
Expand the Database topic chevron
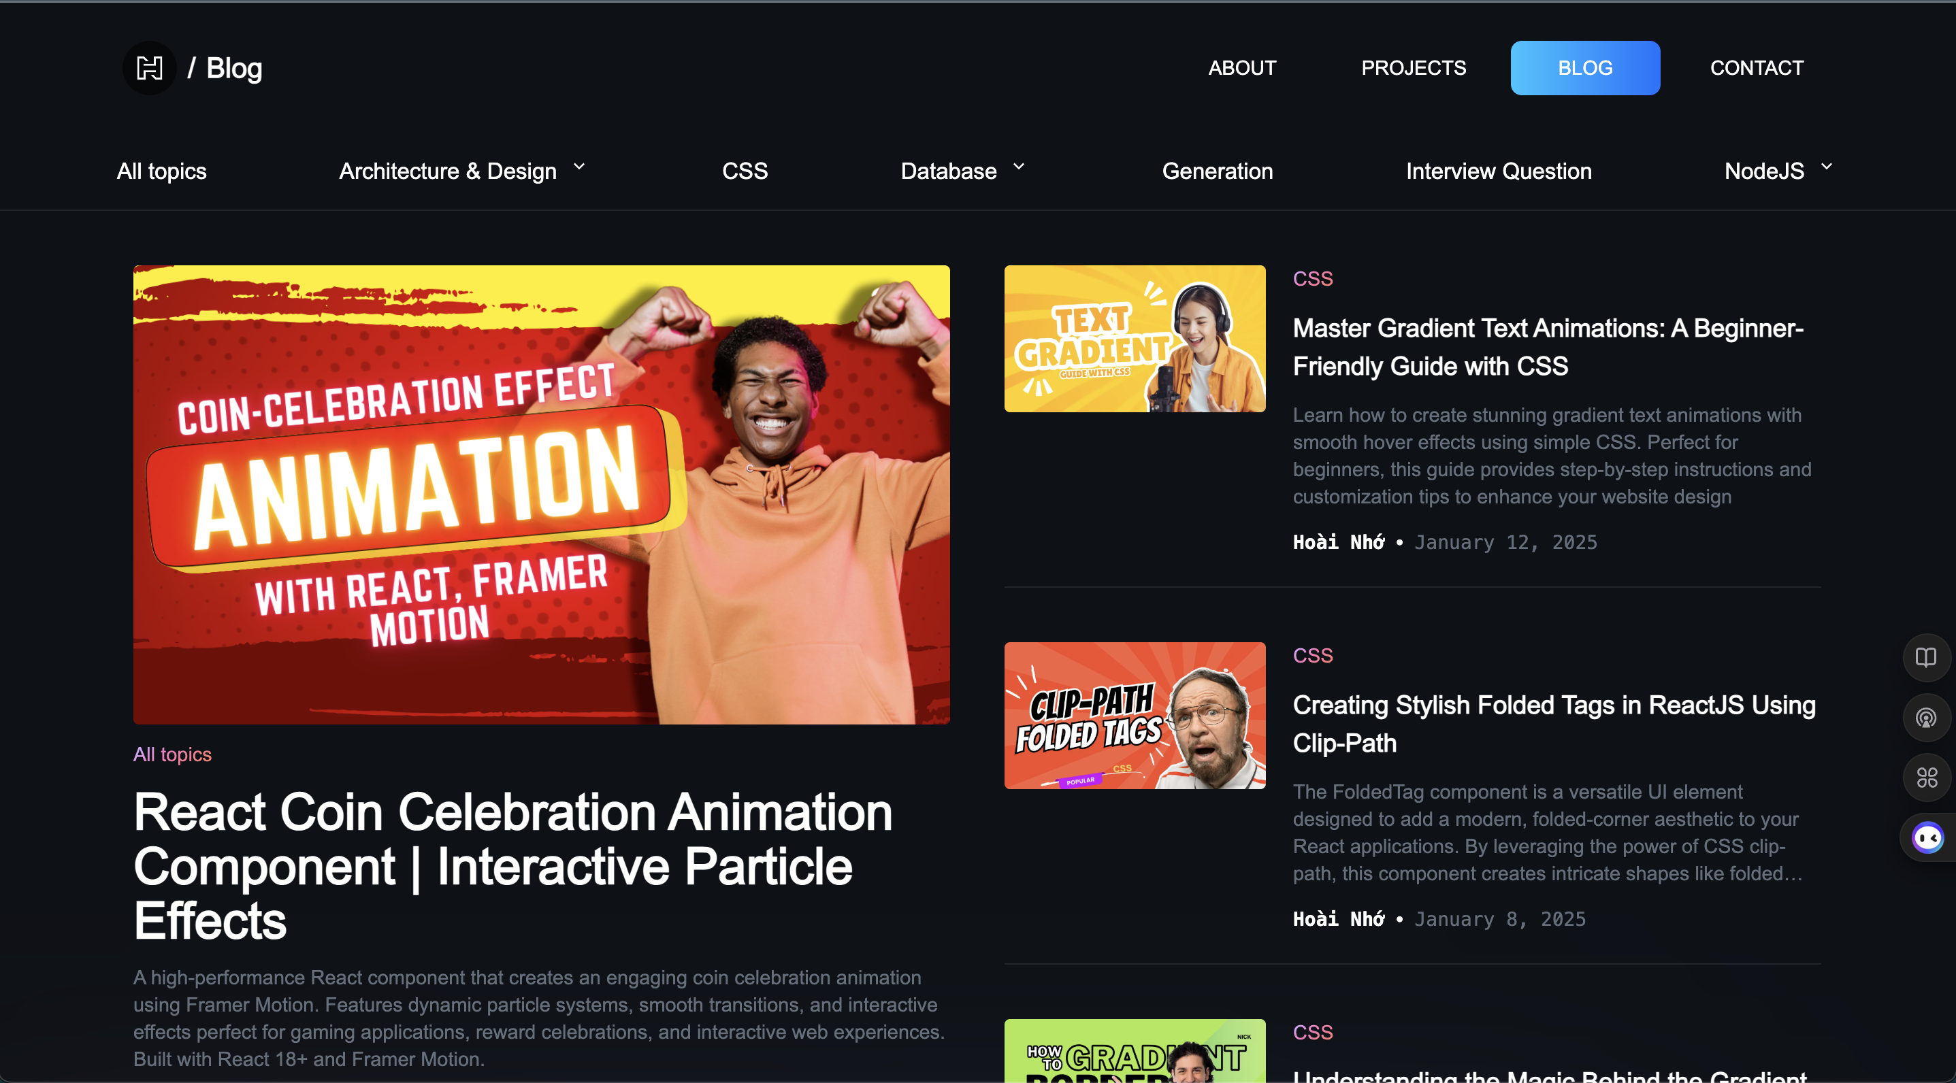click(x=1019, y=167)
